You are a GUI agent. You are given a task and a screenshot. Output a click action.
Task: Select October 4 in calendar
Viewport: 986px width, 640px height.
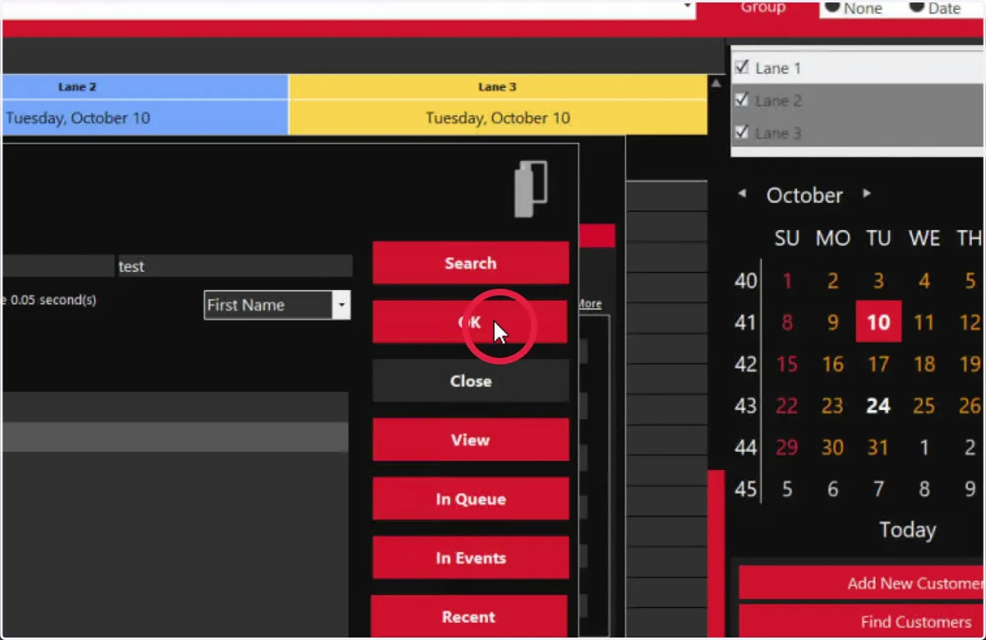point(924,281)
